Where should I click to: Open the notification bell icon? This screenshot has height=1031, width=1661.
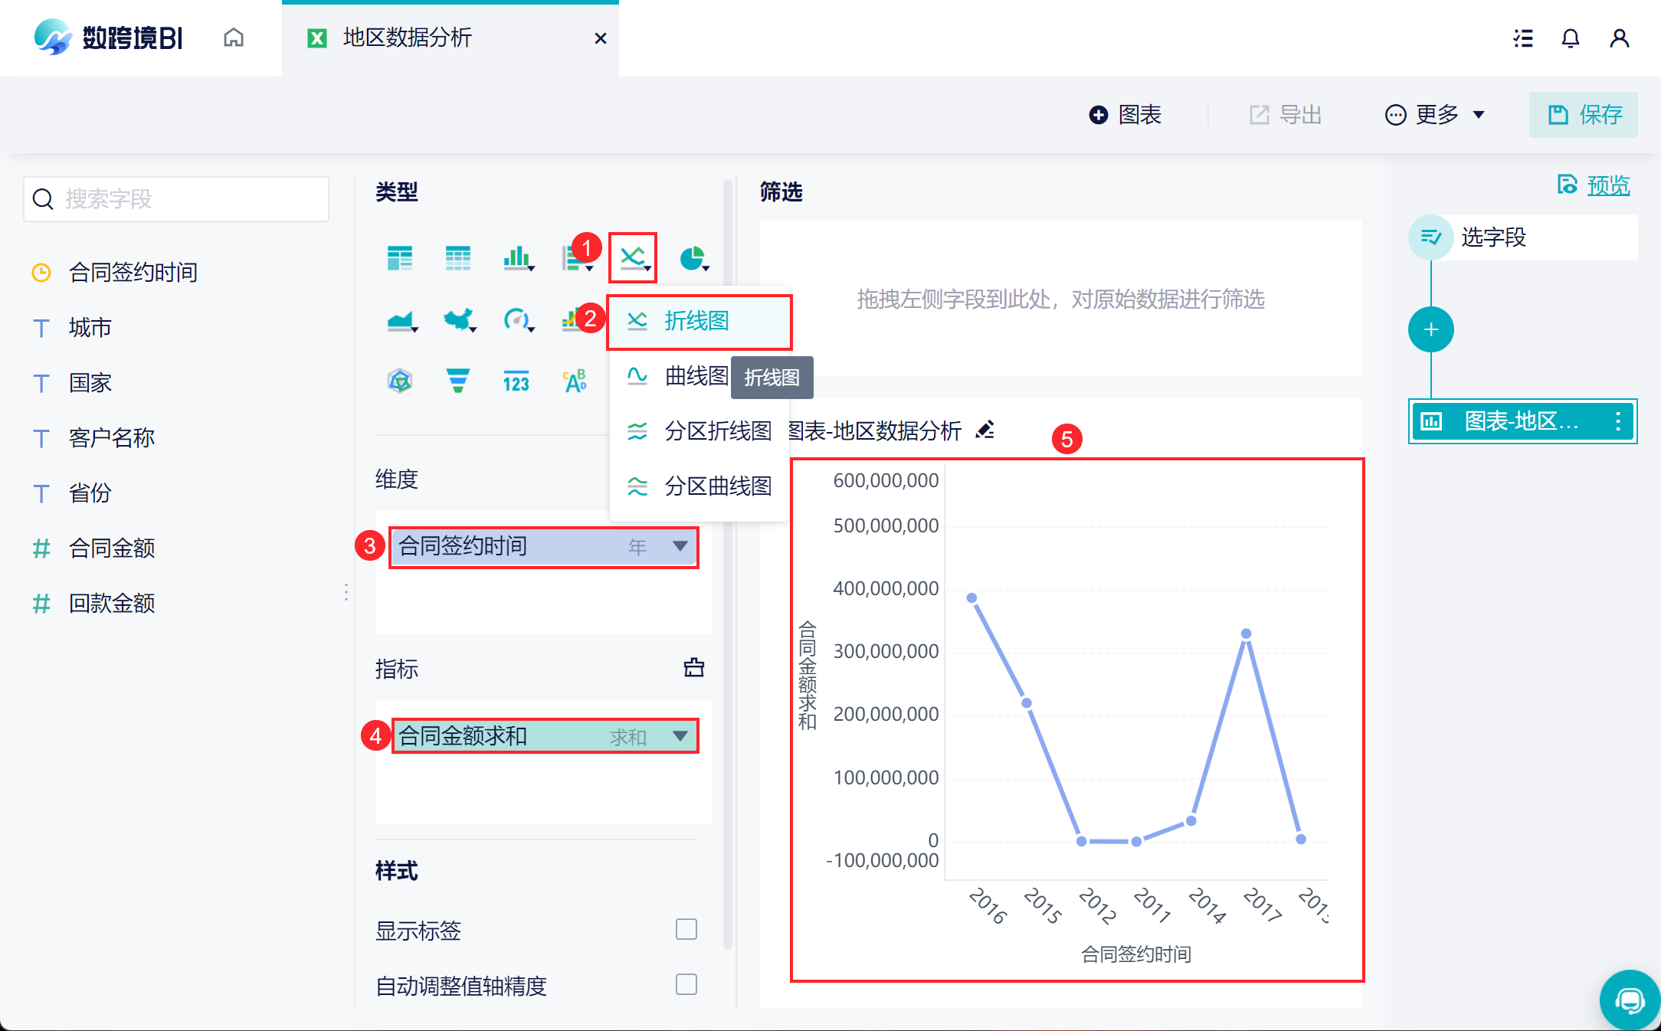pyautogui.click(x=1570, y=38)
